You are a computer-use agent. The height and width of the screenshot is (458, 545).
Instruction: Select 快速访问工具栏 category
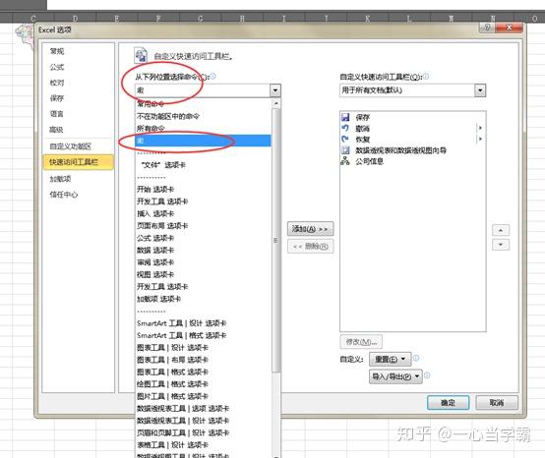point(78,162)
